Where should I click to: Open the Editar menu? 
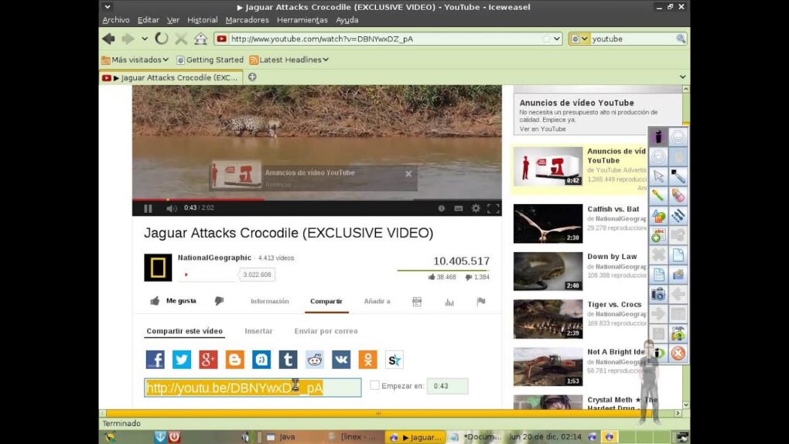tap(148, 20)
